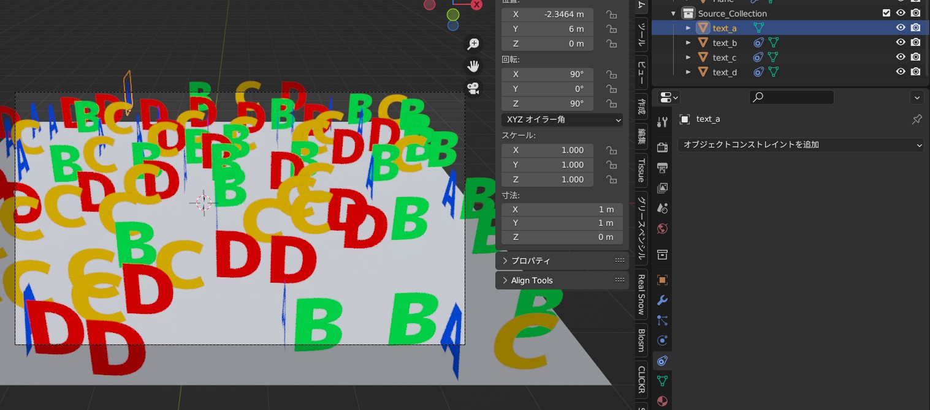
Task: Click the Y location 6 m value slider
Action: point(547,29)
